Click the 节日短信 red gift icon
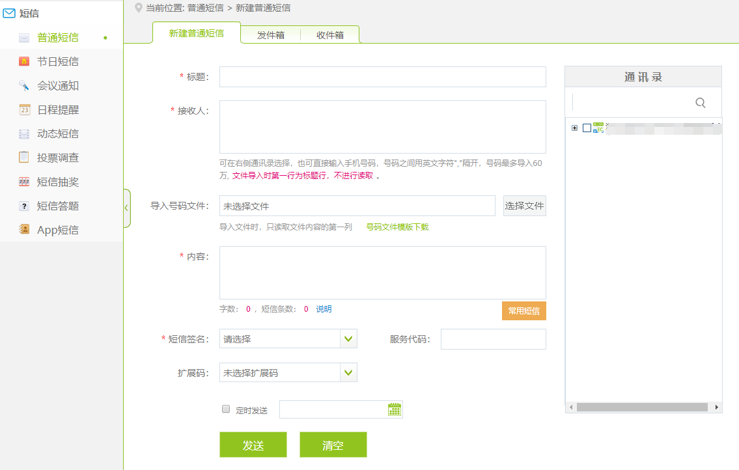The height and width of the screenshot is (470, 739). tap(24, 61)
